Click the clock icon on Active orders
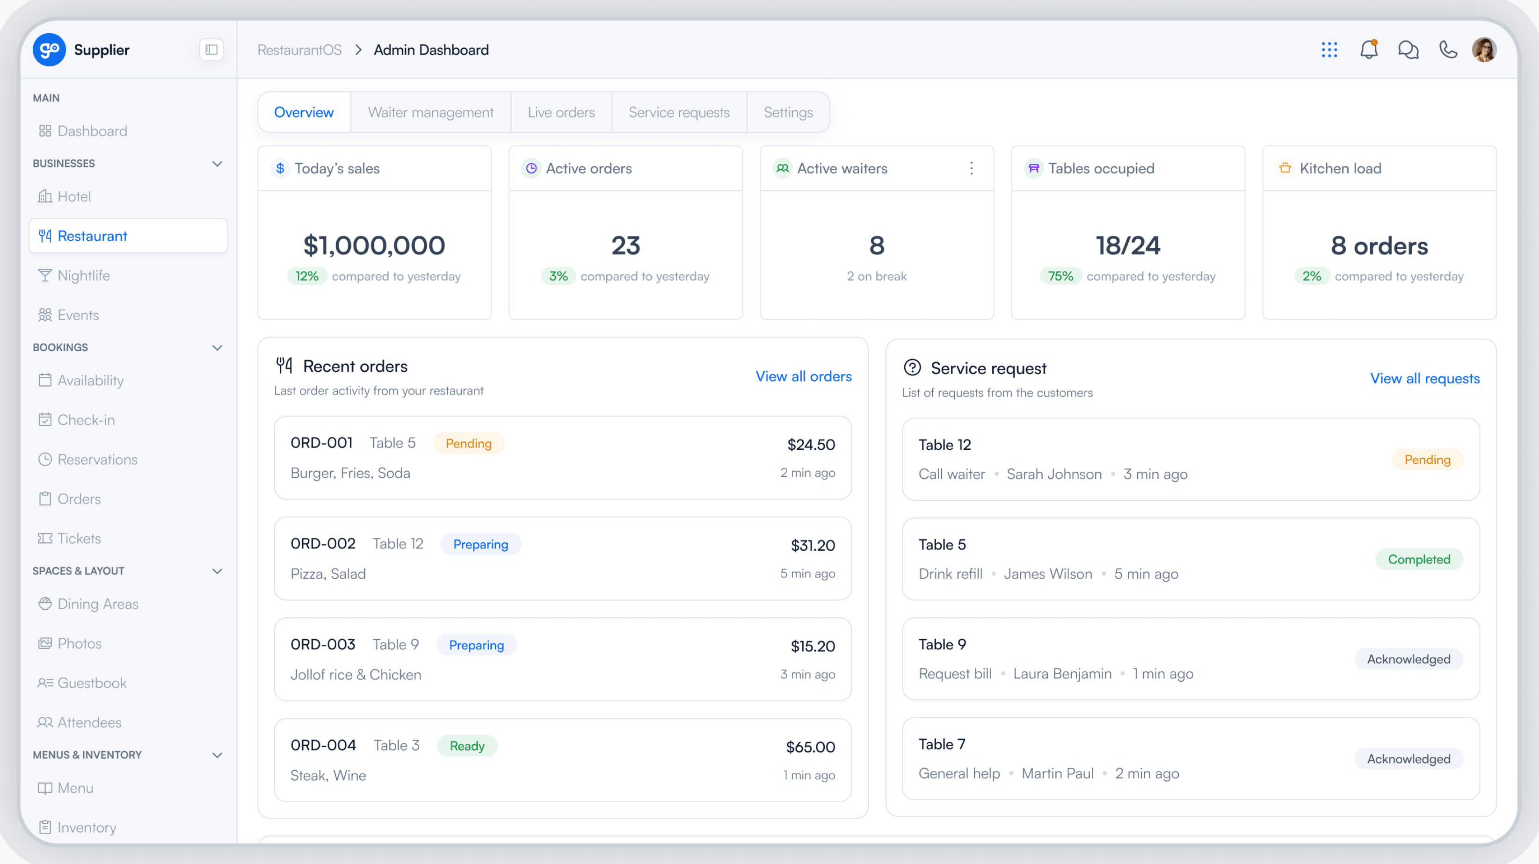This screenshot has width=1539, height=864. tap(531, 168)
